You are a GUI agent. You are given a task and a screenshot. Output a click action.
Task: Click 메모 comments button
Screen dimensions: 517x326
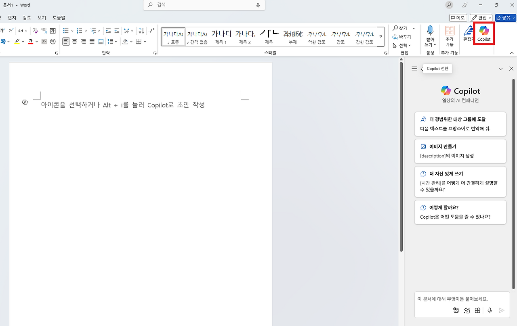point(458,18)
